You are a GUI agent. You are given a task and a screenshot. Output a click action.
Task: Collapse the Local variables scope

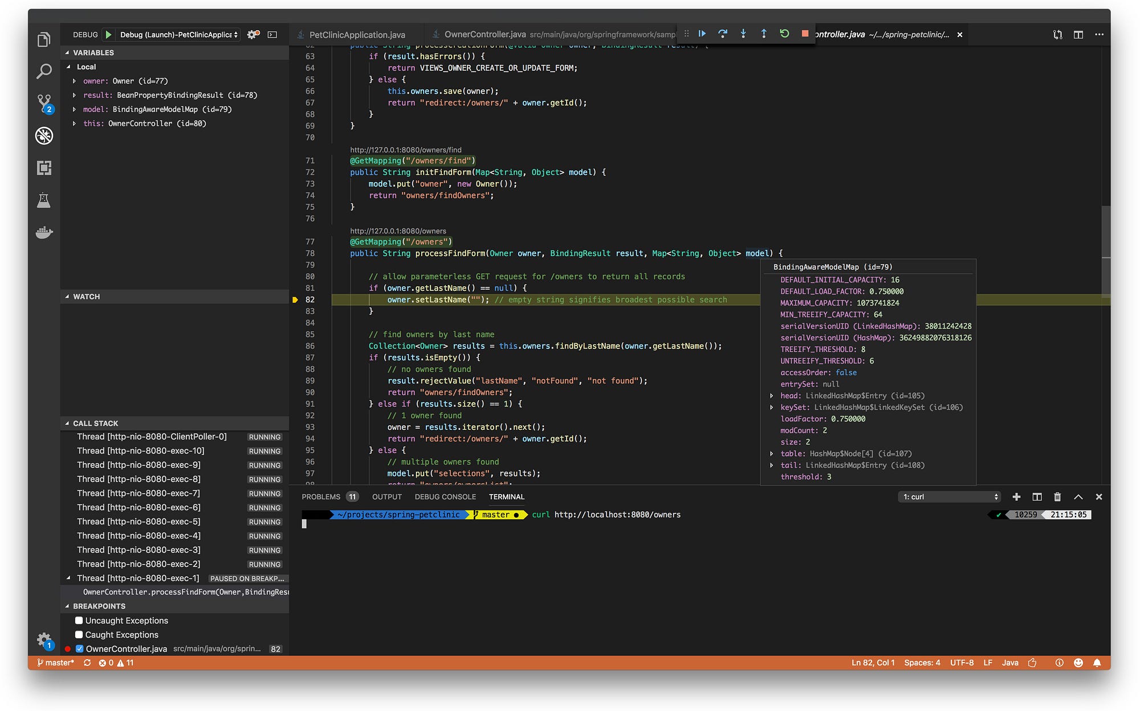point(68,67)
